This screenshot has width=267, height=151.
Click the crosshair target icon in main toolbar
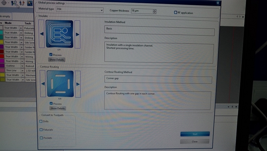click(x=4, y=2)
